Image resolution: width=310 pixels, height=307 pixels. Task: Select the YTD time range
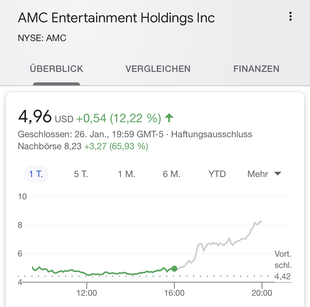tap(217, 174)
